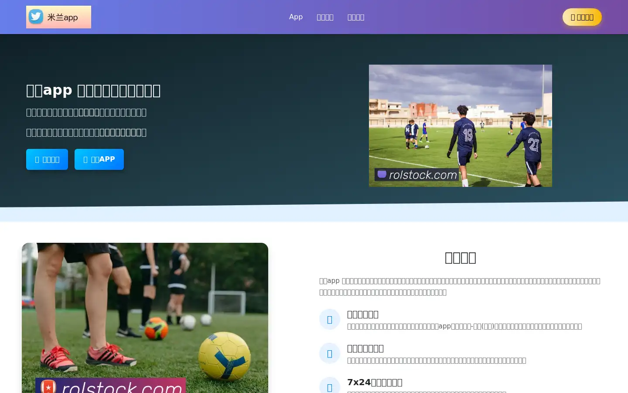Click the blue hero button without APP label
The width and height of the screenshot is (628, 393).
(47, 159)
